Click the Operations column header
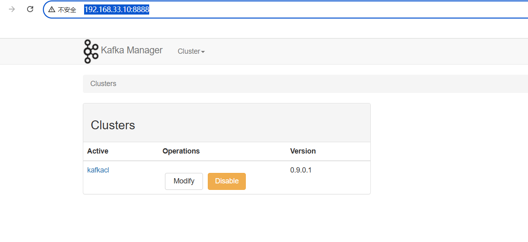Screen dimensions: 528x242 [x=181, y=151]
